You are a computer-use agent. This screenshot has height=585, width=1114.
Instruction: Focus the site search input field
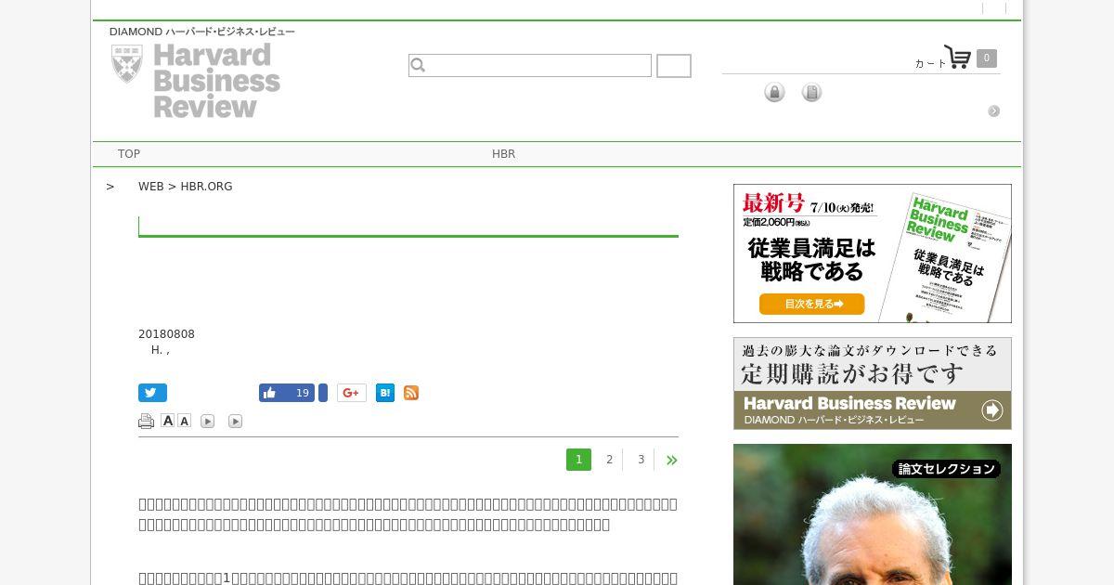(530, 65)
